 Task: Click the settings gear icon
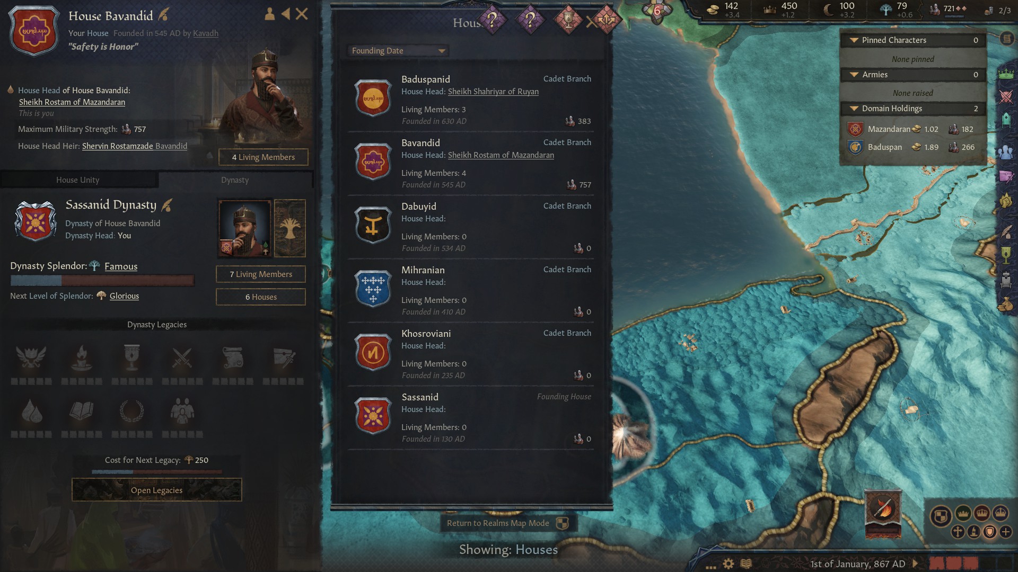729,564
